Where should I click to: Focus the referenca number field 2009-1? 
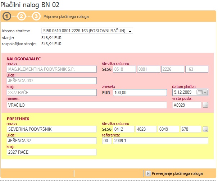(x=160, y=141)
